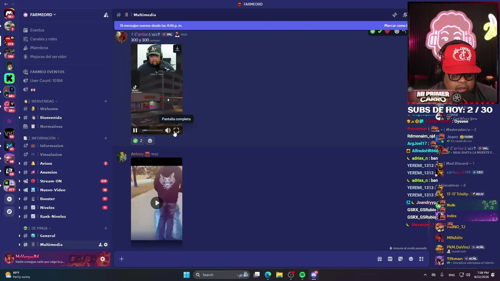The width and height of the screenshot is (500, 281).
Task: Enter fullscreen on Carlos Luis's video
Action: click(x=176, y=130)
